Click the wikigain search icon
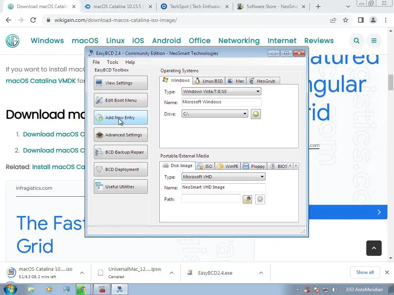The image size is (394, 295). pyautogui.click(x=356, y=41)
